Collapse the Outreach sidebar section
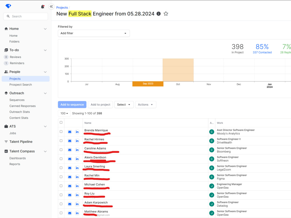The image size is (291, 218). pyautogui.click(x=45, y=93)
